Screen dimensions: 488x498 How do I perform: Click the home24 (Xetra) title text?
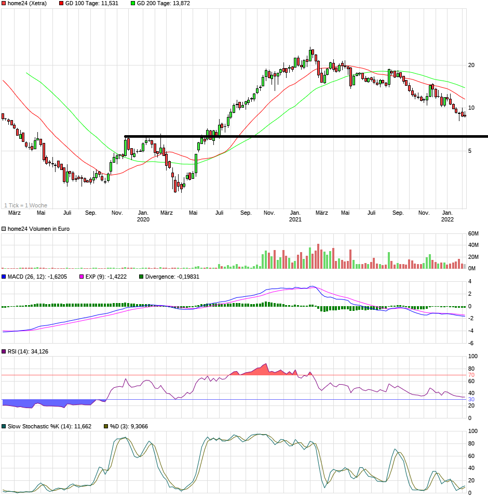(x=26, y=4)
